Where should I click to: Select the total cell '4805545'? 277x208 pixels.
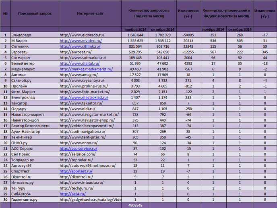coord(135,205)
